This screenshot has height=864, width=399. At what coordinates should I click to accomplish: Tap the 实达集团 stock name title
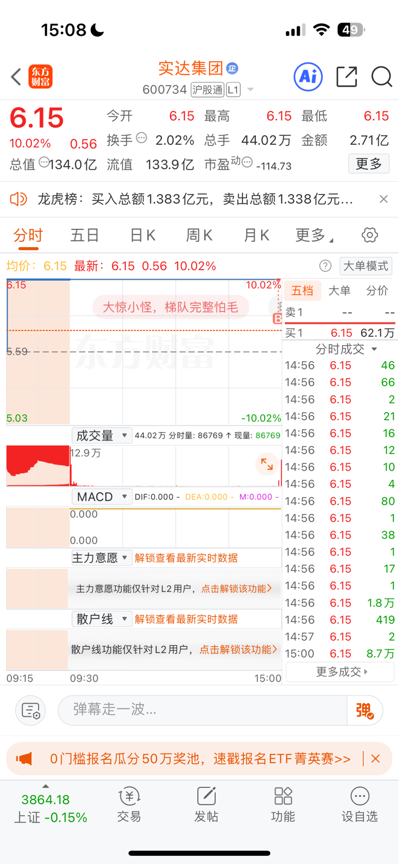tap(191, 68)
